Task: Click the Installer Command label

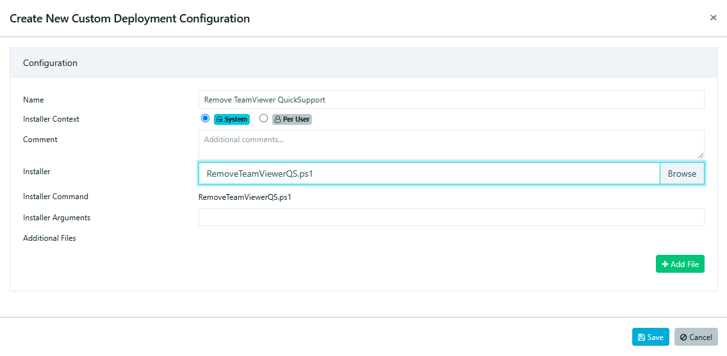Action: [56, 196]
